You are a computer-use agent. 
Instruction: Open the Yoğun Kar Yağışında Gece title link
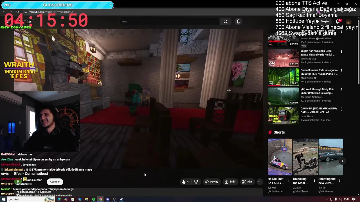click(x=318, y=53)
